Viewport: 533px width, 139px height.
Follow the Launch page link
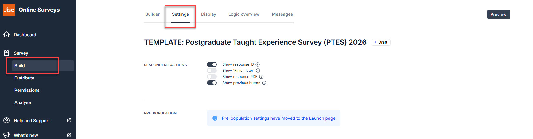pos(322,118)
